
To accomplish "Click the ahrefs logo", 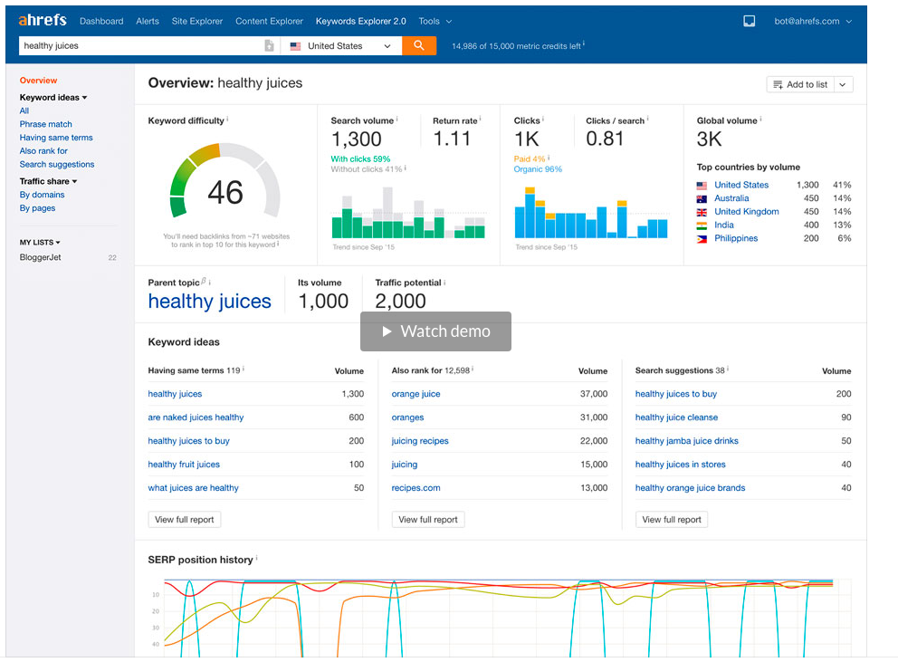I will [x=43, y=21].
